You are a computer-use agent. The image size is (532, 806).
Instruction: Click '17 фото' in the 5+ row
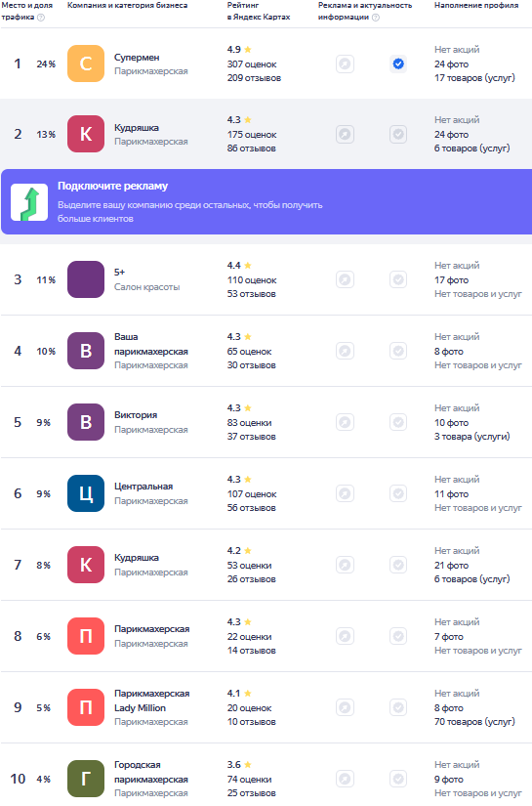[x=451, y=280]
